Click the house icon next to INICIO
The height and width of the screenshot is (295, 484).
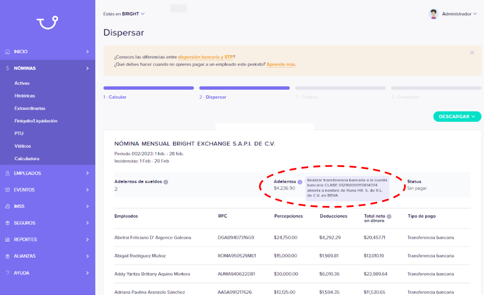tap(7, 52)
